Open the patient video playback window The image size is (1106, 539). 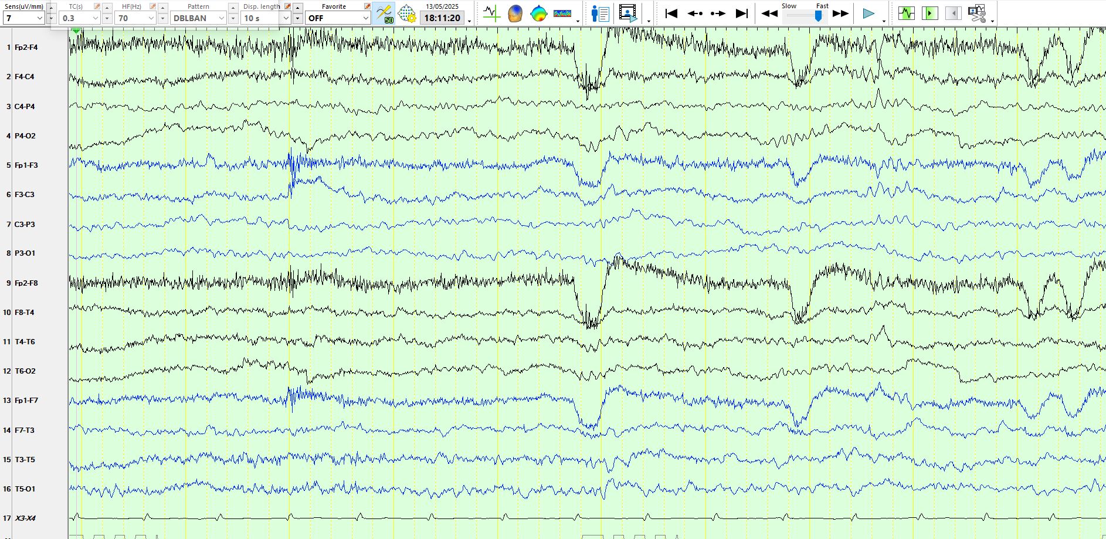[628, 13]
